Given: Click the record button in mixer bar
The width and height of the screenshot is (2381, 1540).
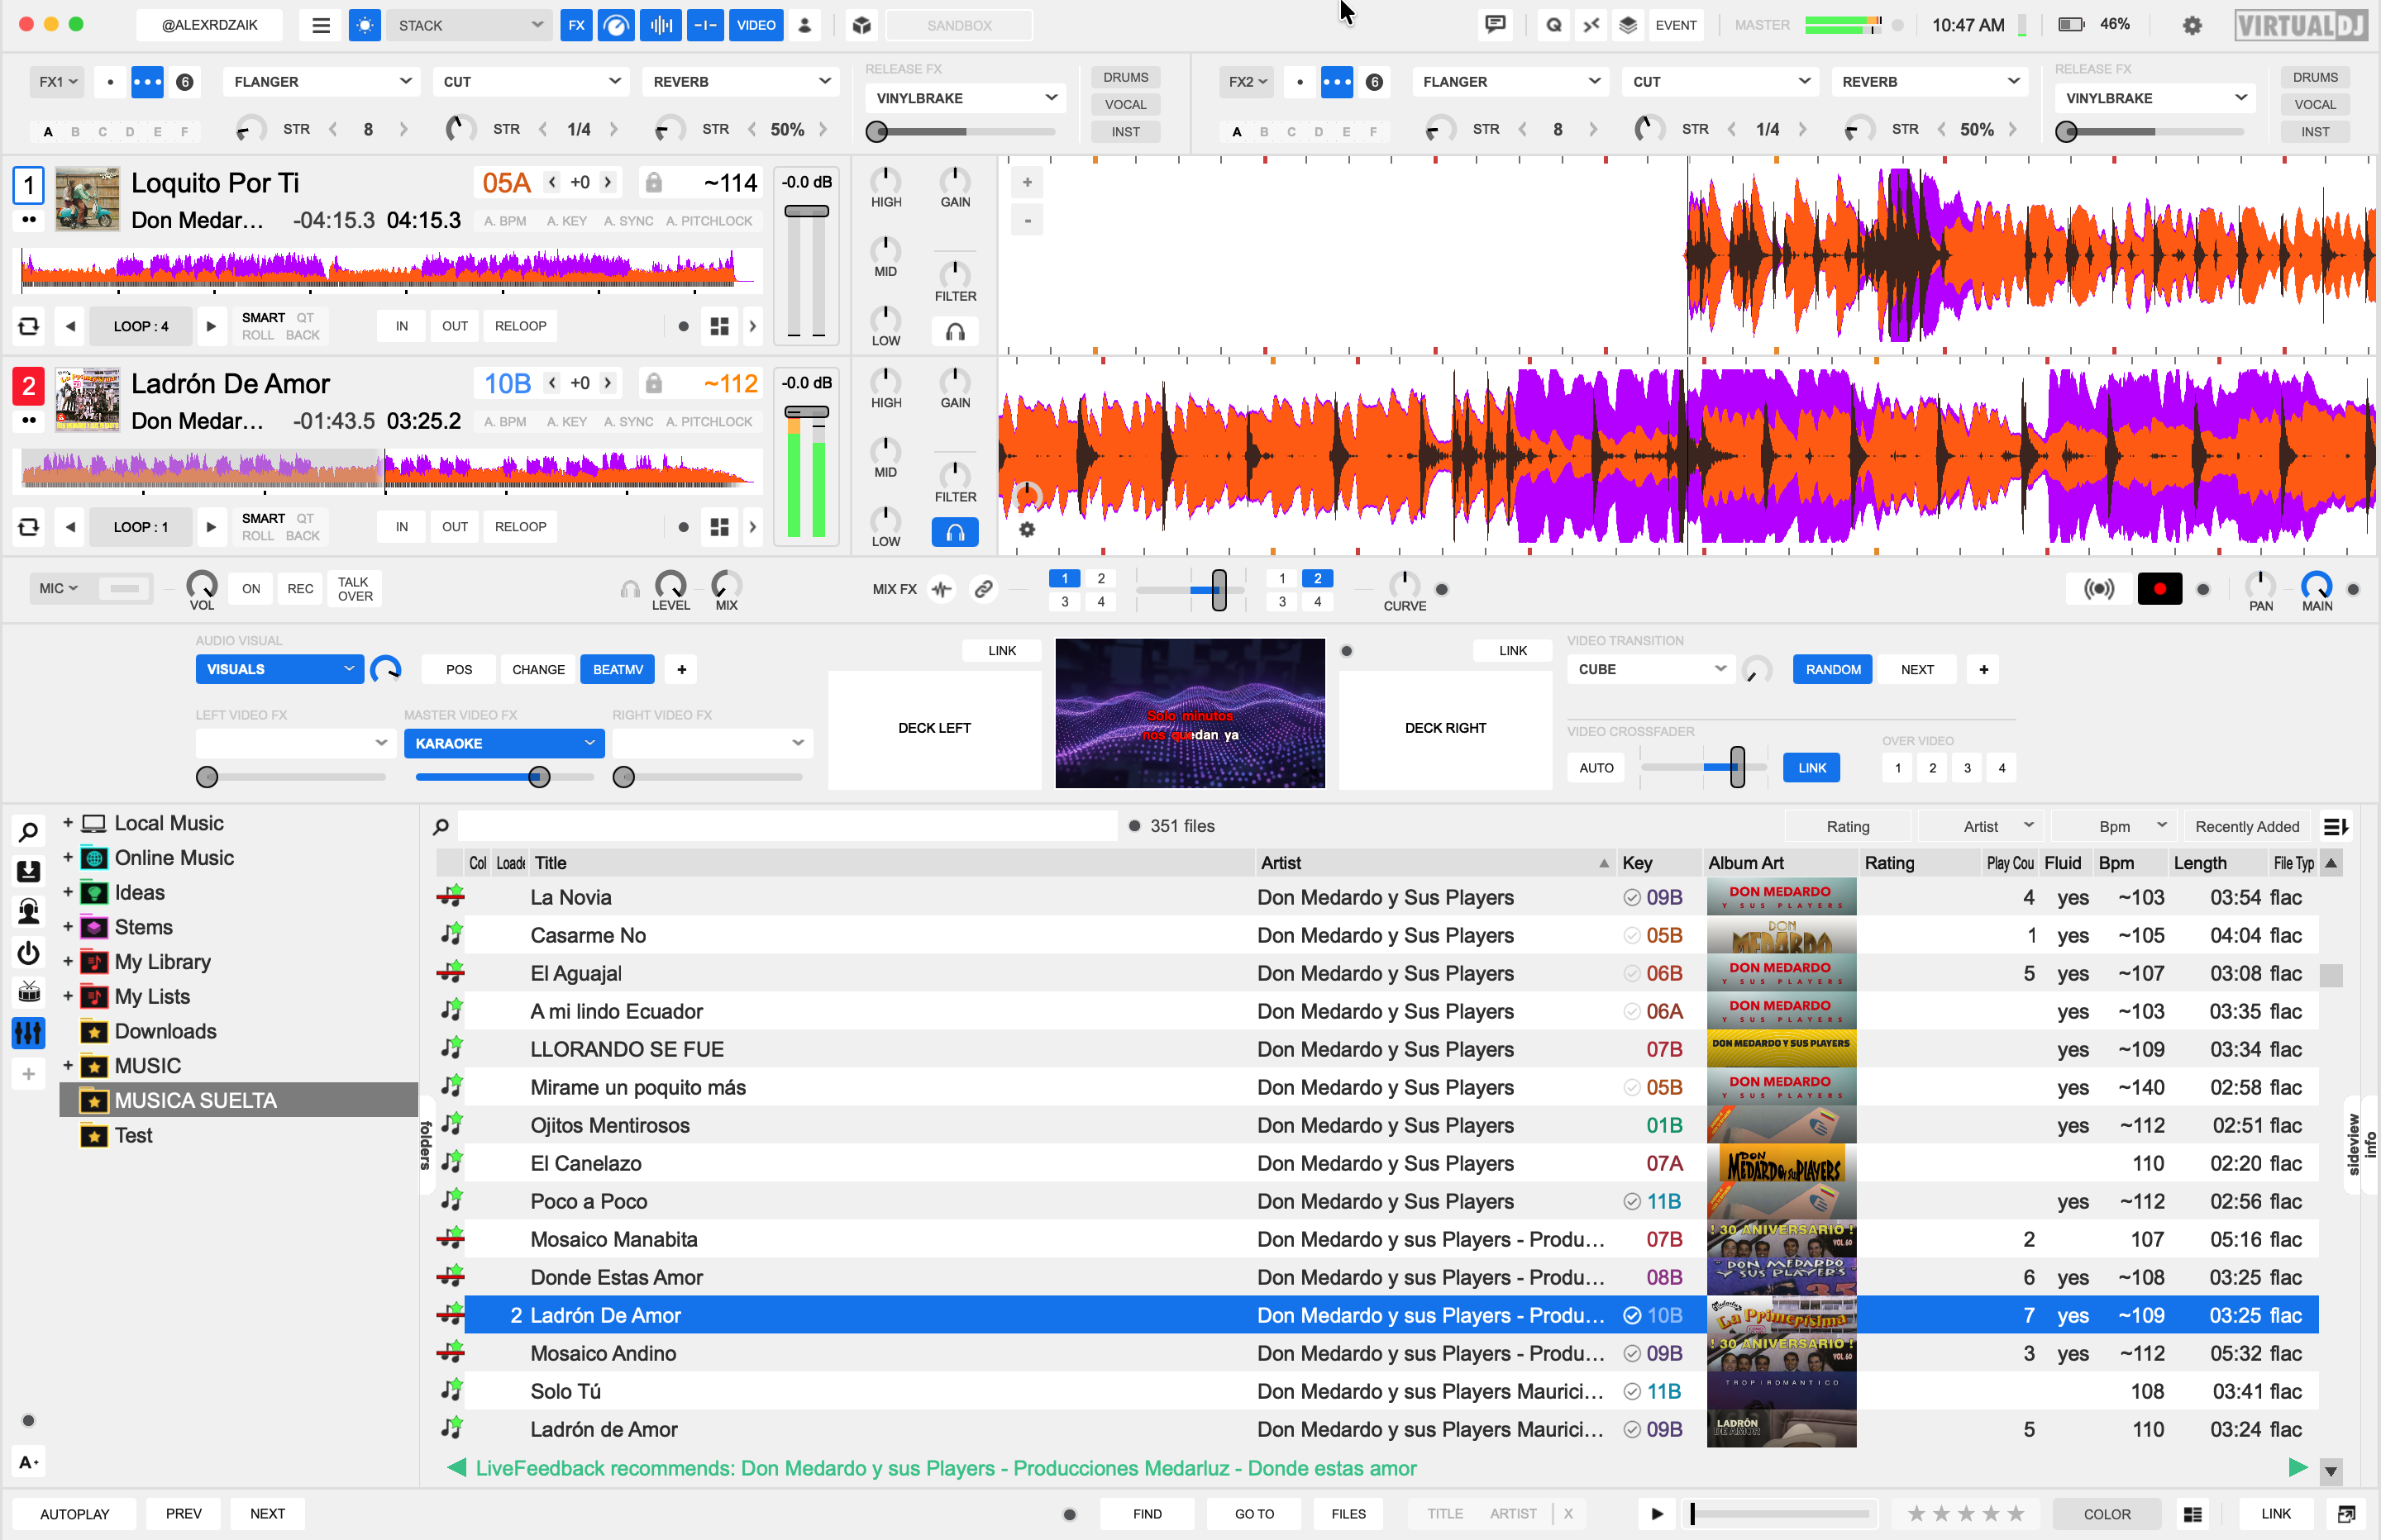Looking at the screenshot, I should [2159, 589].
